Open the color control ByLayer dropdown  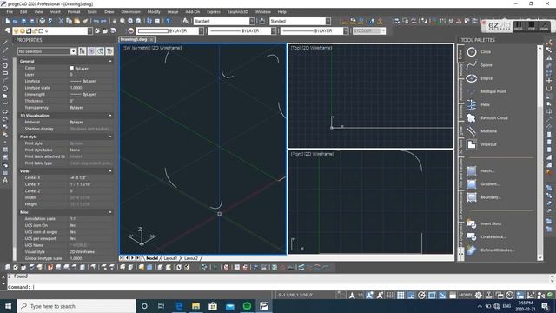pyautogui.click(x=201, y=31)
